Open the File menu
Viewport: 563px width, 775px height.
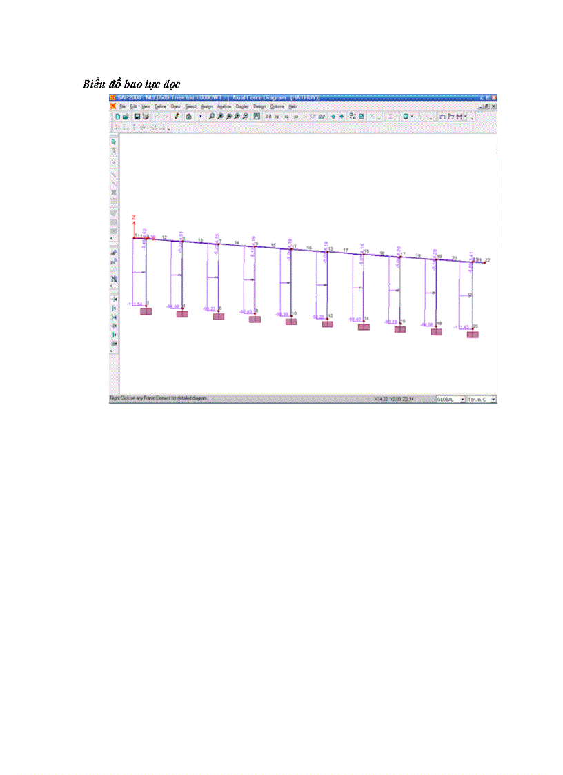pyautogui.click(x=122, y=107)
